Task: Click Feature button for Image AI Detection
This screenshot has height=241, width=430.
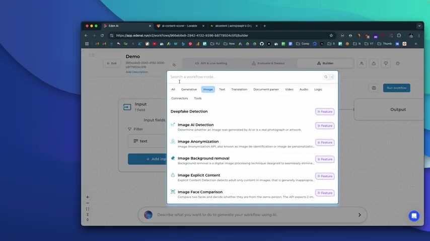Action: click(x=325, y=126)
